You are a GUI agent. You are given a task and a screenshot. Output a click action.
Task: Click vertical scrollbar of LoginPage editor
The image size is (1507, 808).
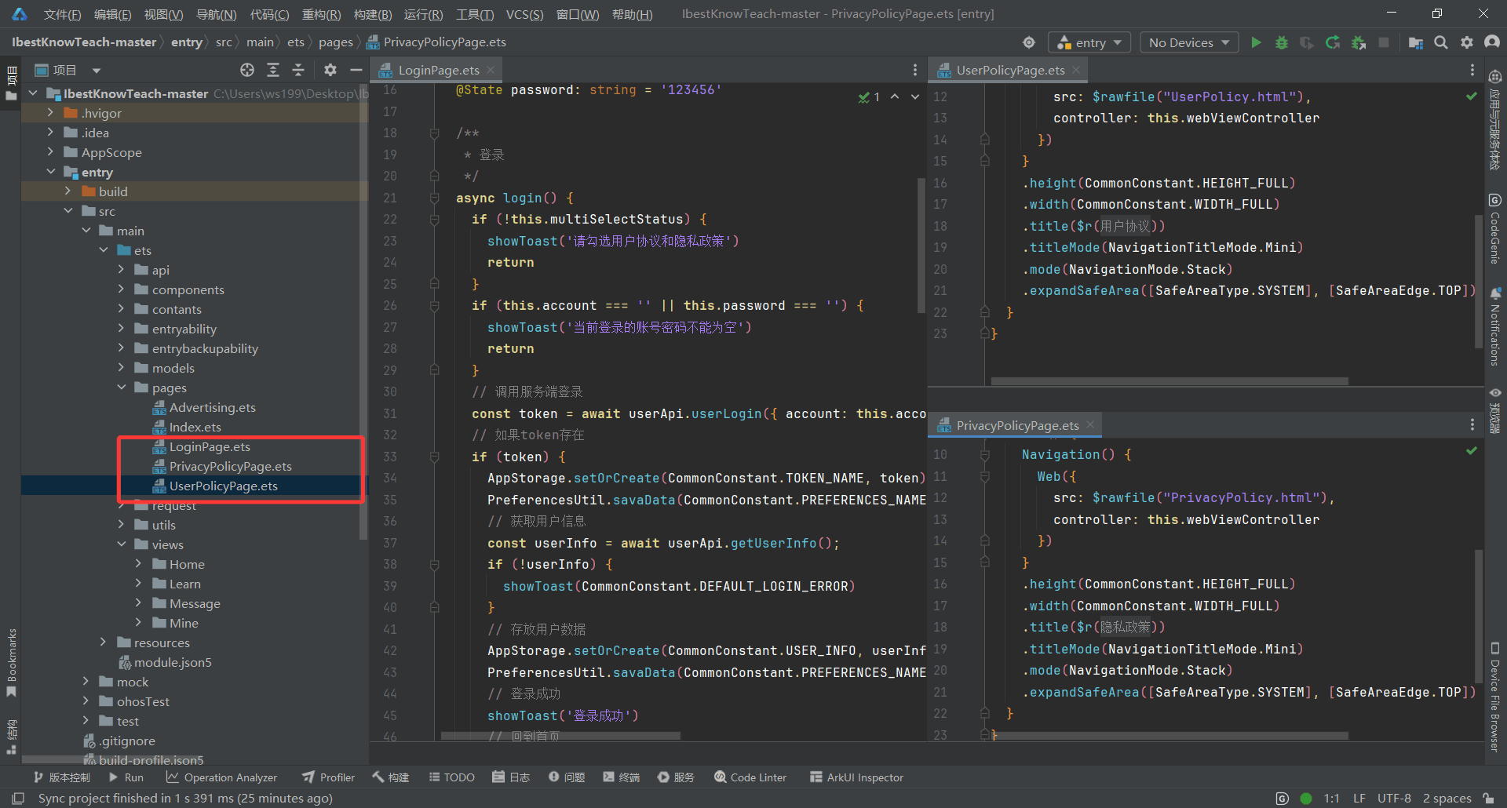point(921,245)
